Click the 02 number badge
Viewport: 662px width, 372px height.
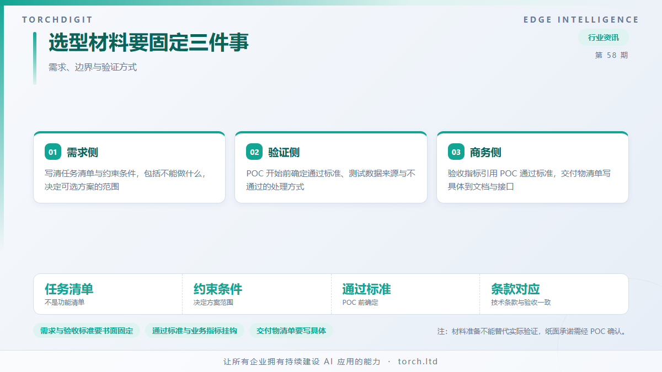coord(254,152)
